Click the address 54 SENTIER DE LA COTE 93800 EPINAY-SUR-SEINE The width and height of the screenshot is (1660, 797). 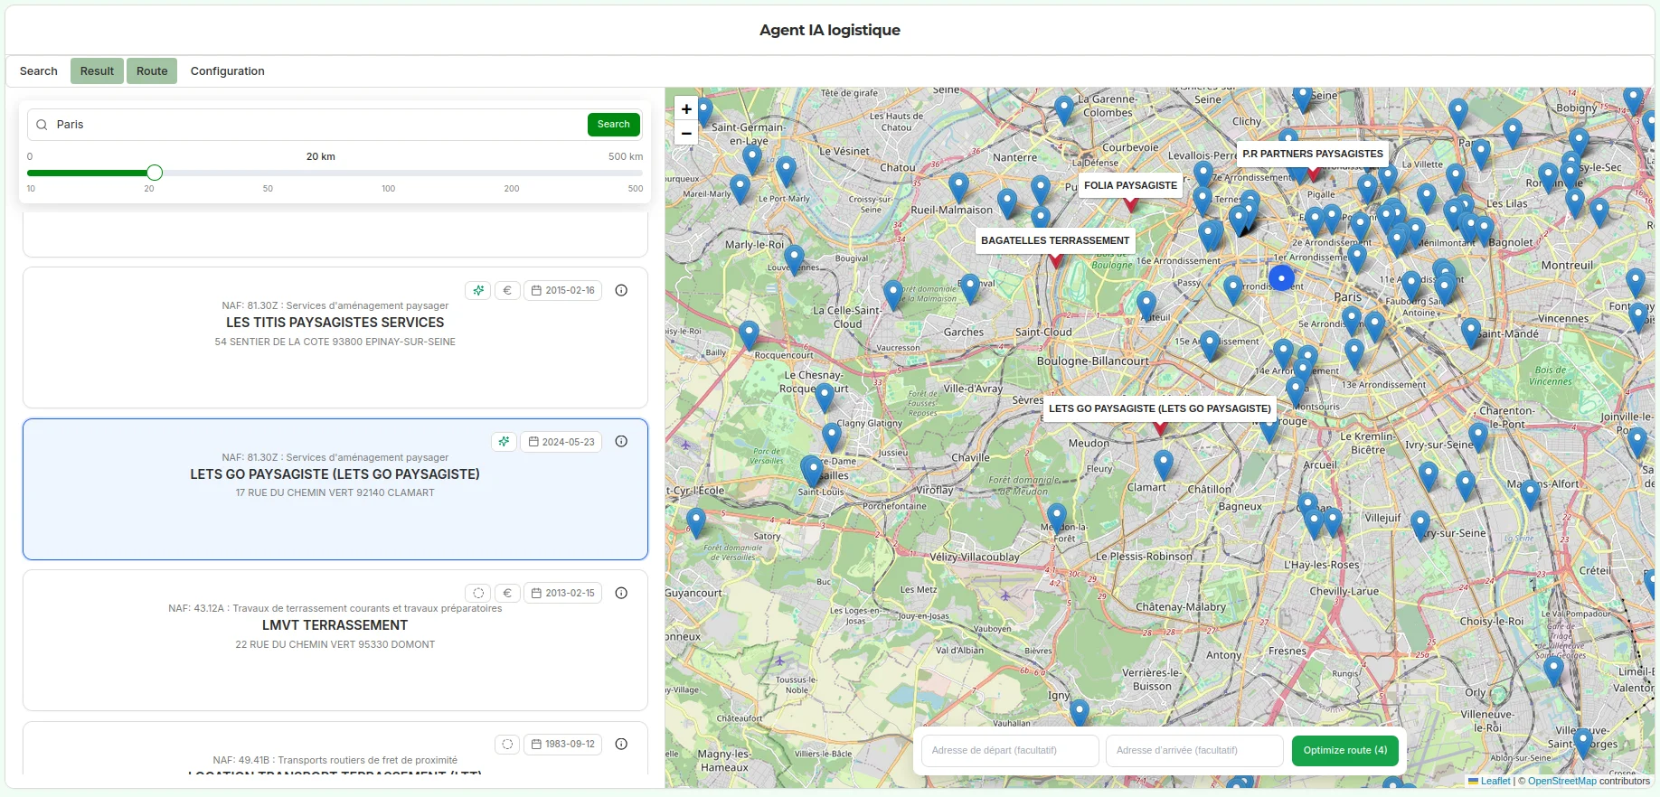click(335, 342)
